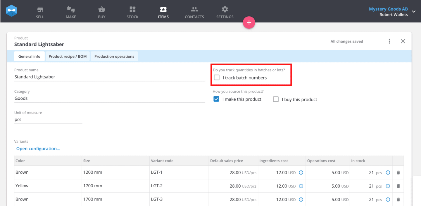Click the Katana logo
This screenshot has height=206, width=421.
coord(11,11)
